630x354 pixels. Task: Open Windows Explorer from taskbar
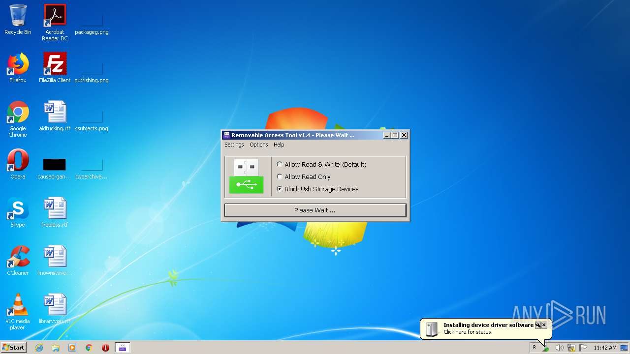coord(56,348)
